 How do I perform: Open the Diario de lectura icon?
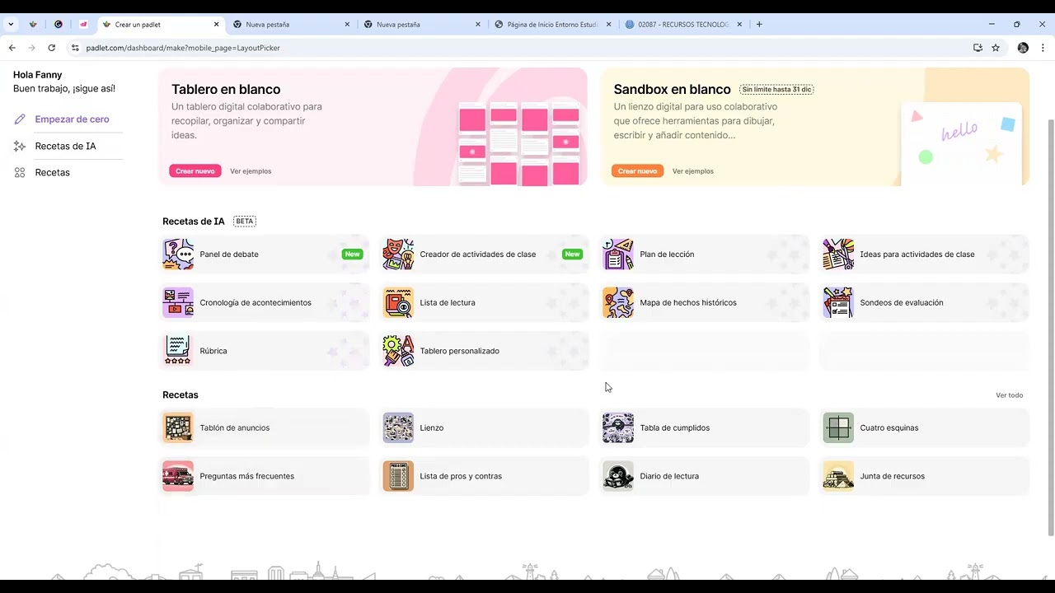[x=618, y=476]
